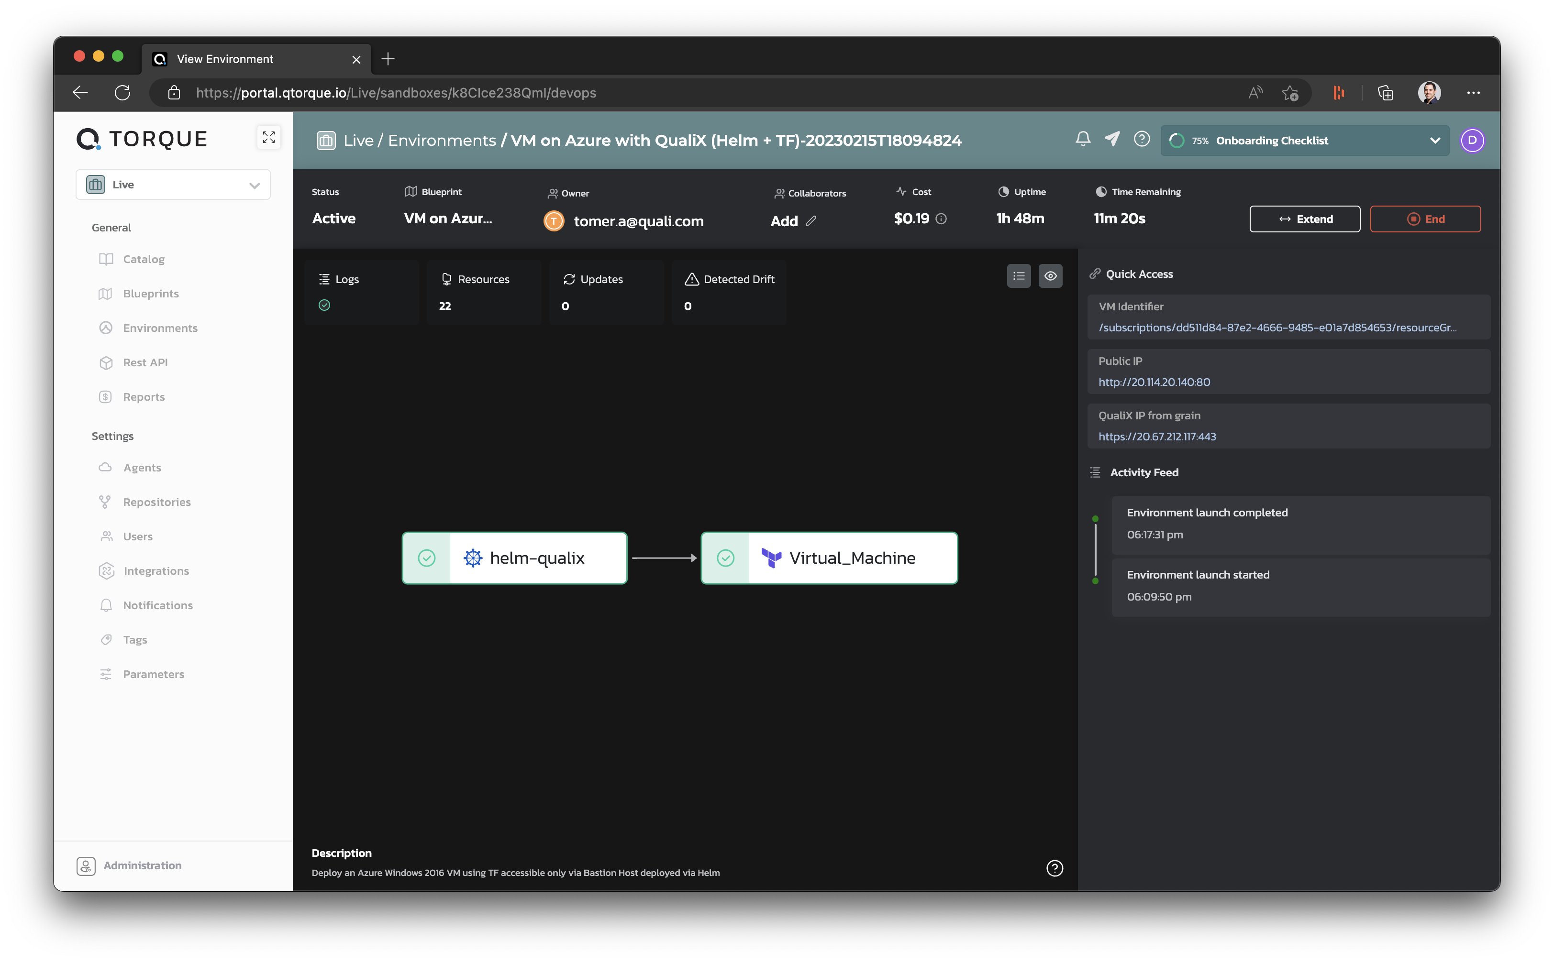This screenshot has width=1554, height=962.
Task: Open Agents settings
Action: click(142, 468)
